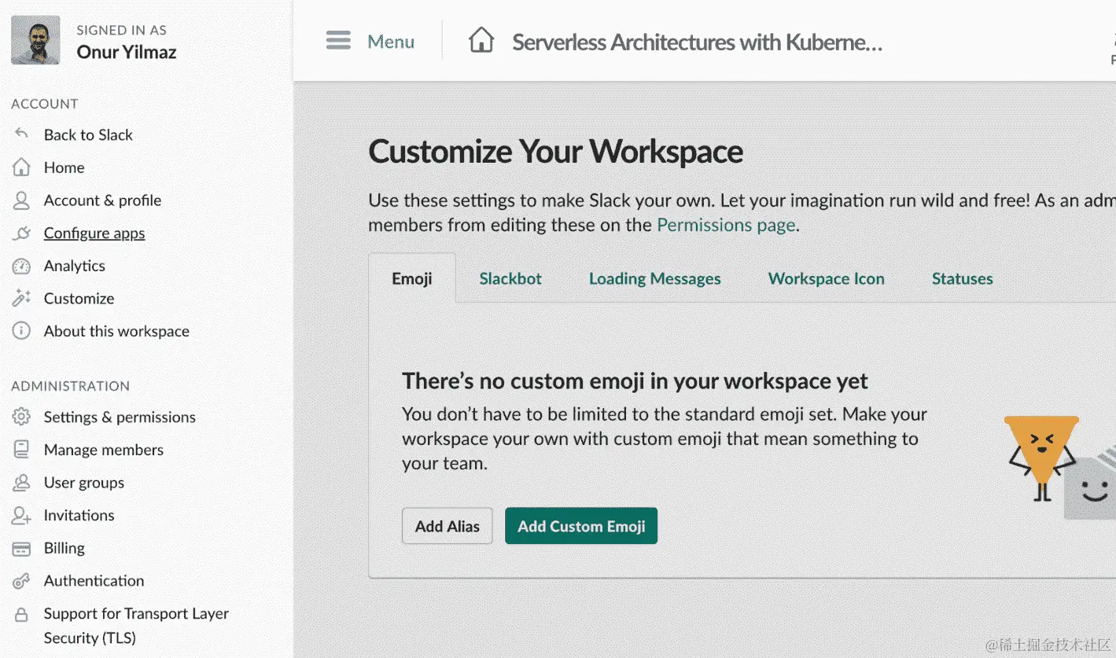Click the About this workspace info icon
1116x658 pixels.
coord(21,331)
